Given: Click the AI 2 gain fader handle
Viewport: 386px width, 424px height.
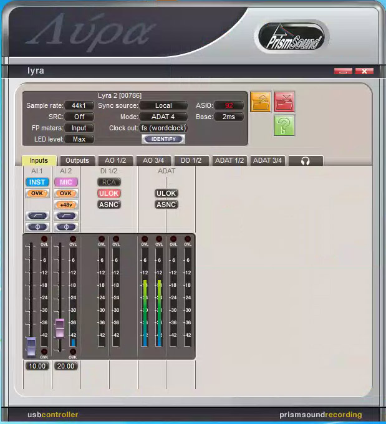Looking at the screenshot, I should (59, 328).
